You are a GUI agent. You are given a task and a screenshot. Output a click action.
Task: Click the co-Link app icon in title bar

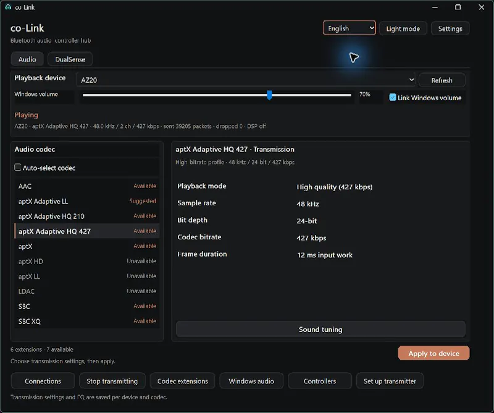[x=8, y=7]
